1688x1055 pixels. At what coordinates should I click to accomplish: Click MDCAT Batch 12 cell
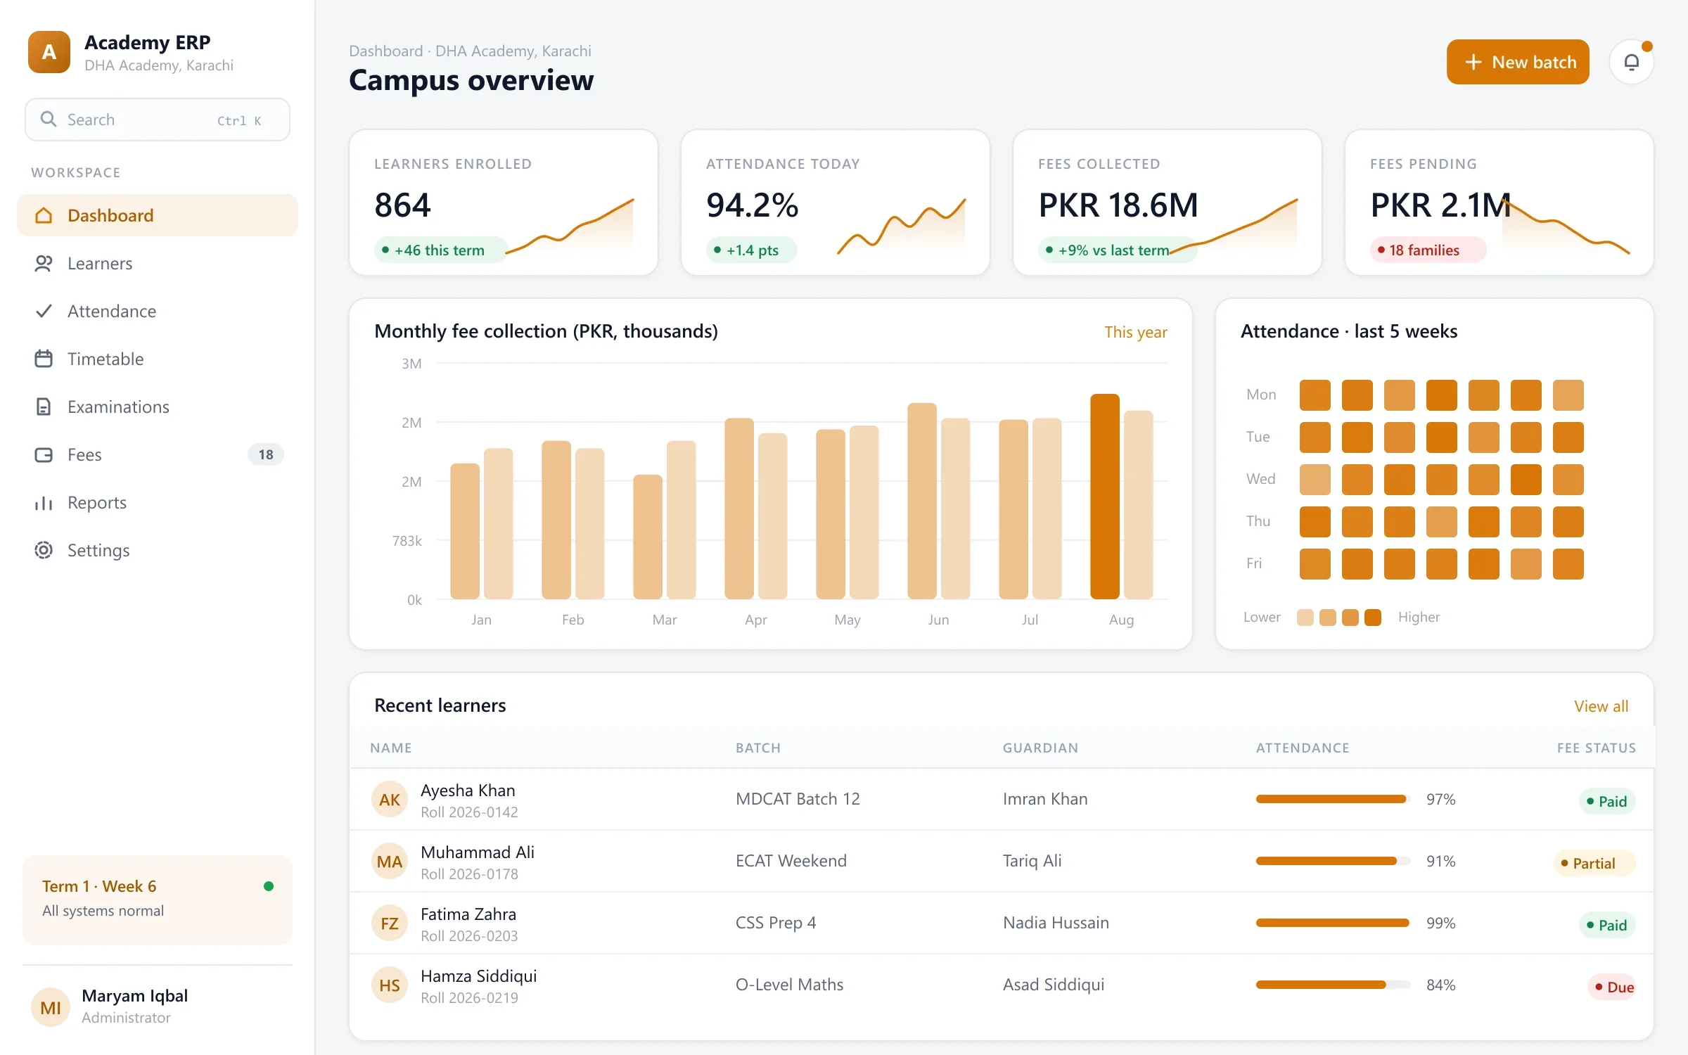coord(798,799)
